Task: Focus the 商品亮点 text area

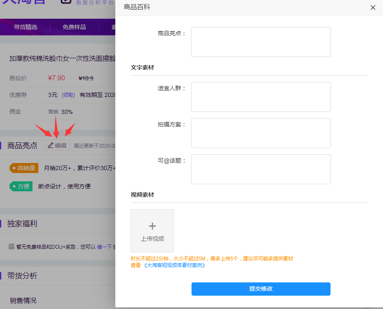Action: 261,42
